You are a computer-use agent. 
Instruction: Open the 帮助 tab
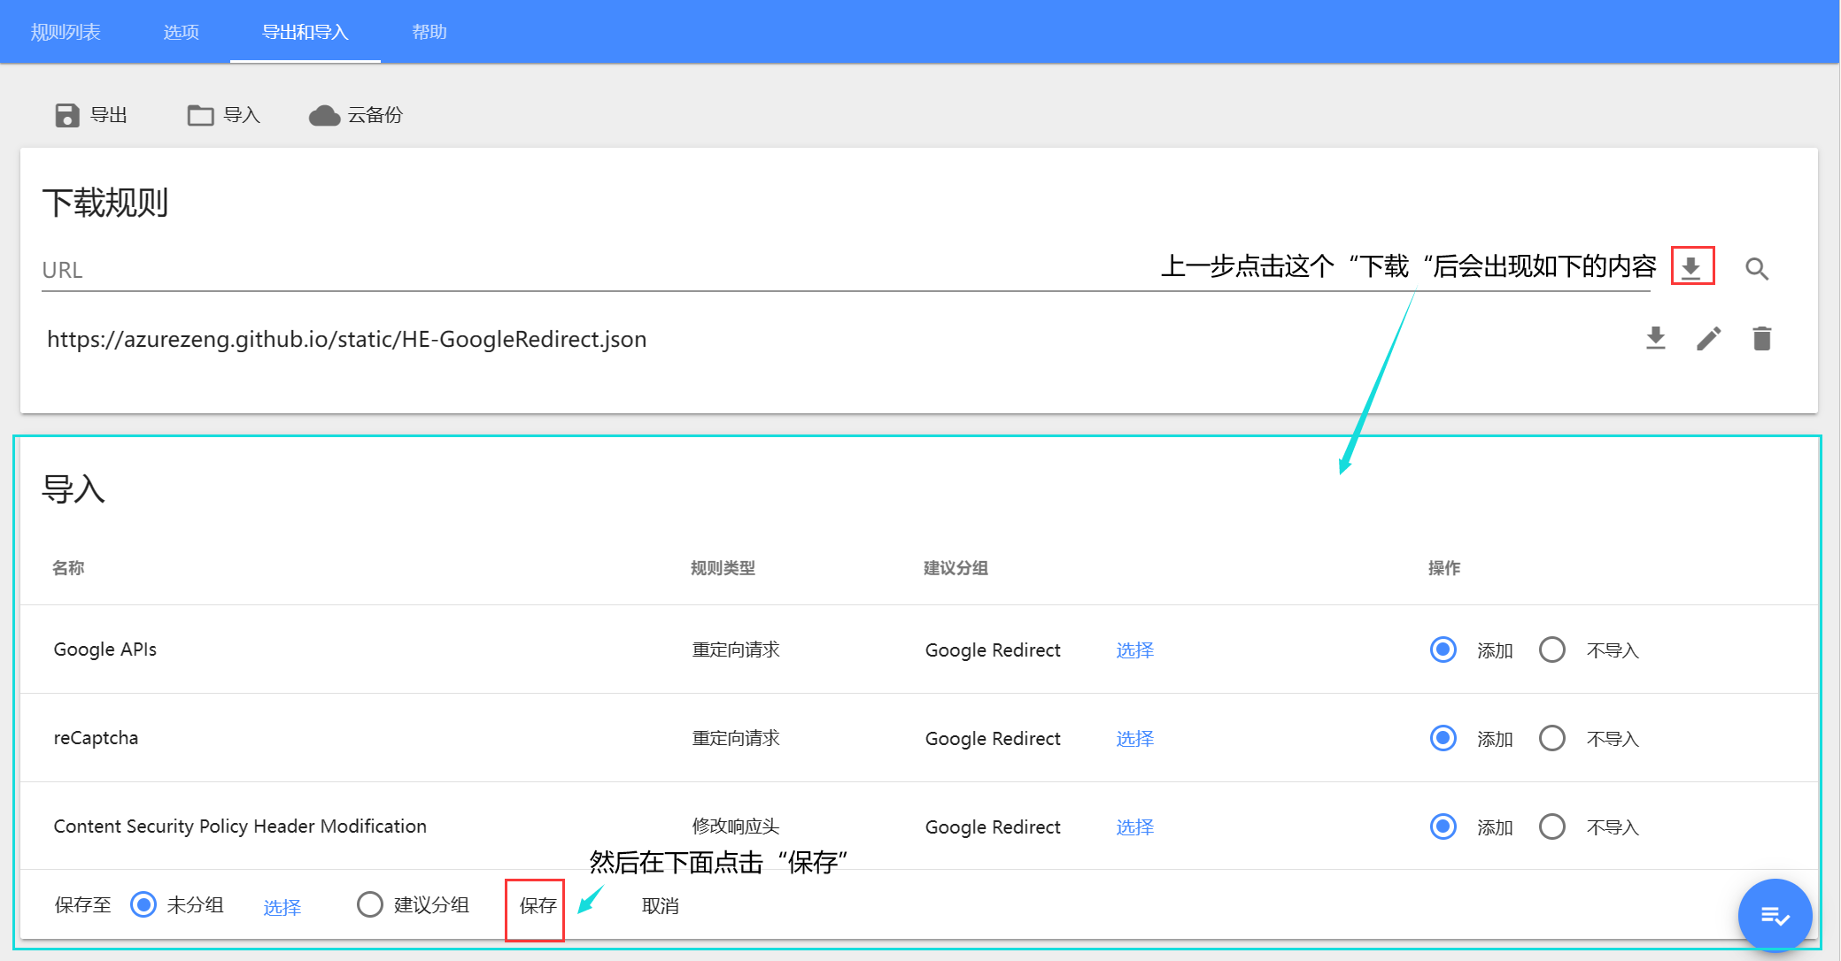(x=429, y=32)
